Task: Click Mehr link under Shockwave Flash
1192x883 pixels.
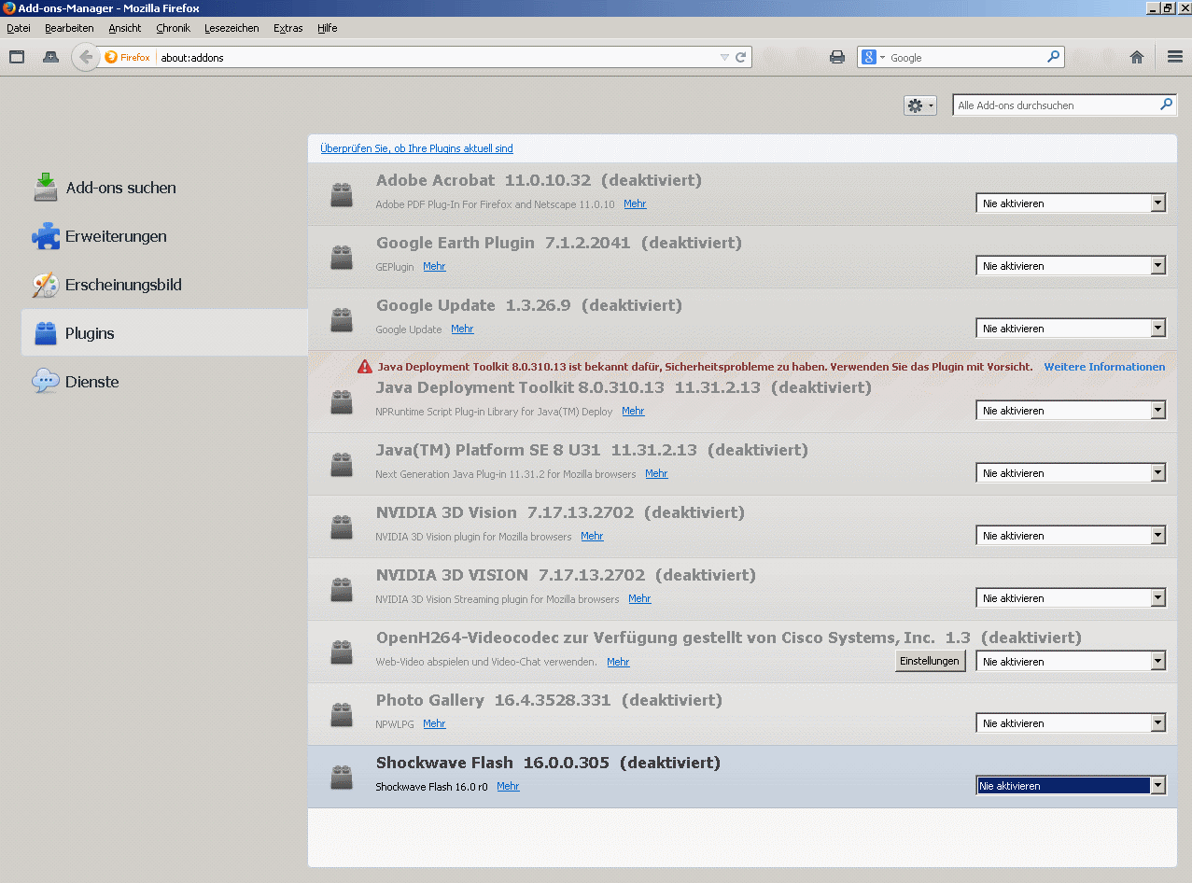Action: click(x=508, y=786)
